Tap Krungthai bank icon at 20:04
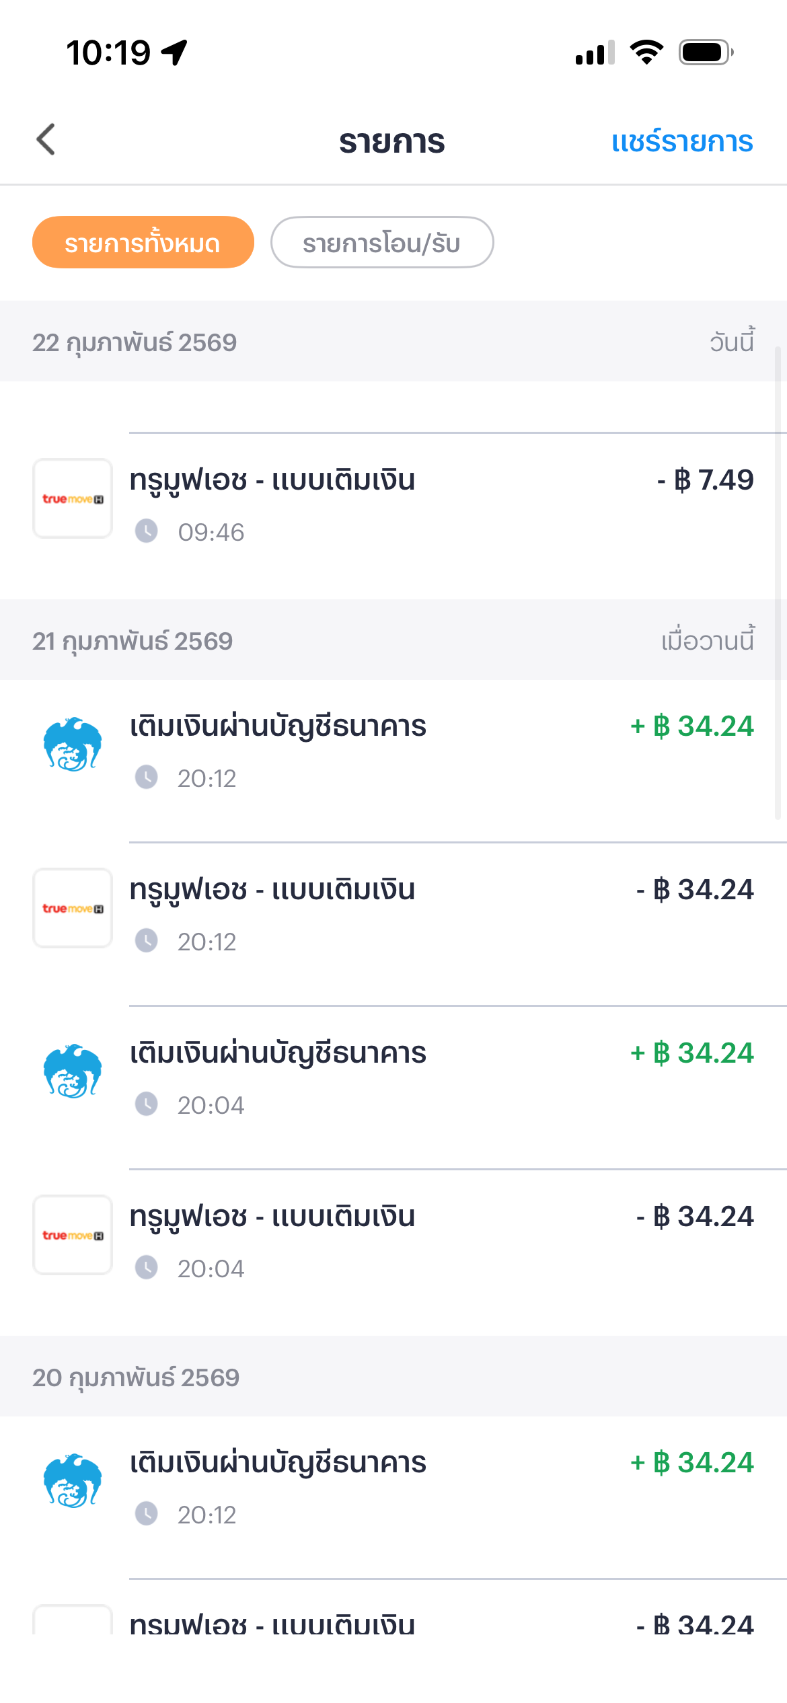This screenshot has width=787, height=1703. (73, 1071)
